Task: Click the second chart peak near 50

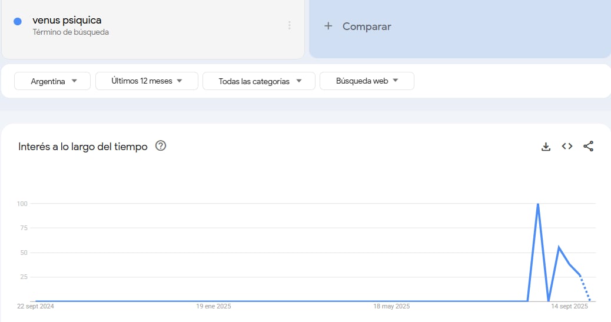Action: pos(559,247)
